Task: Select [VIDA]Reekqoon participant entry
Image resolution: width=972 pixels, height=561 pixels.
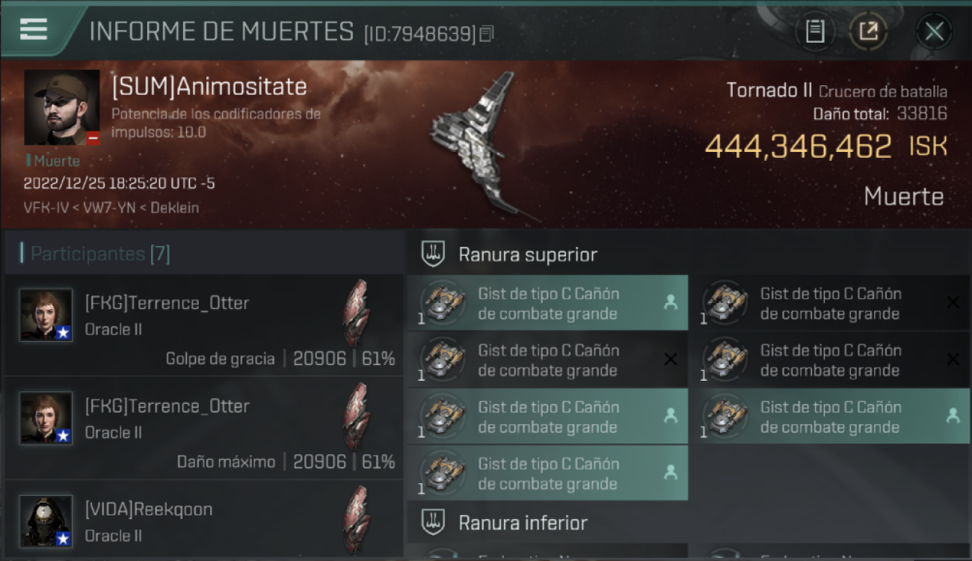Action: coord(203,521)
